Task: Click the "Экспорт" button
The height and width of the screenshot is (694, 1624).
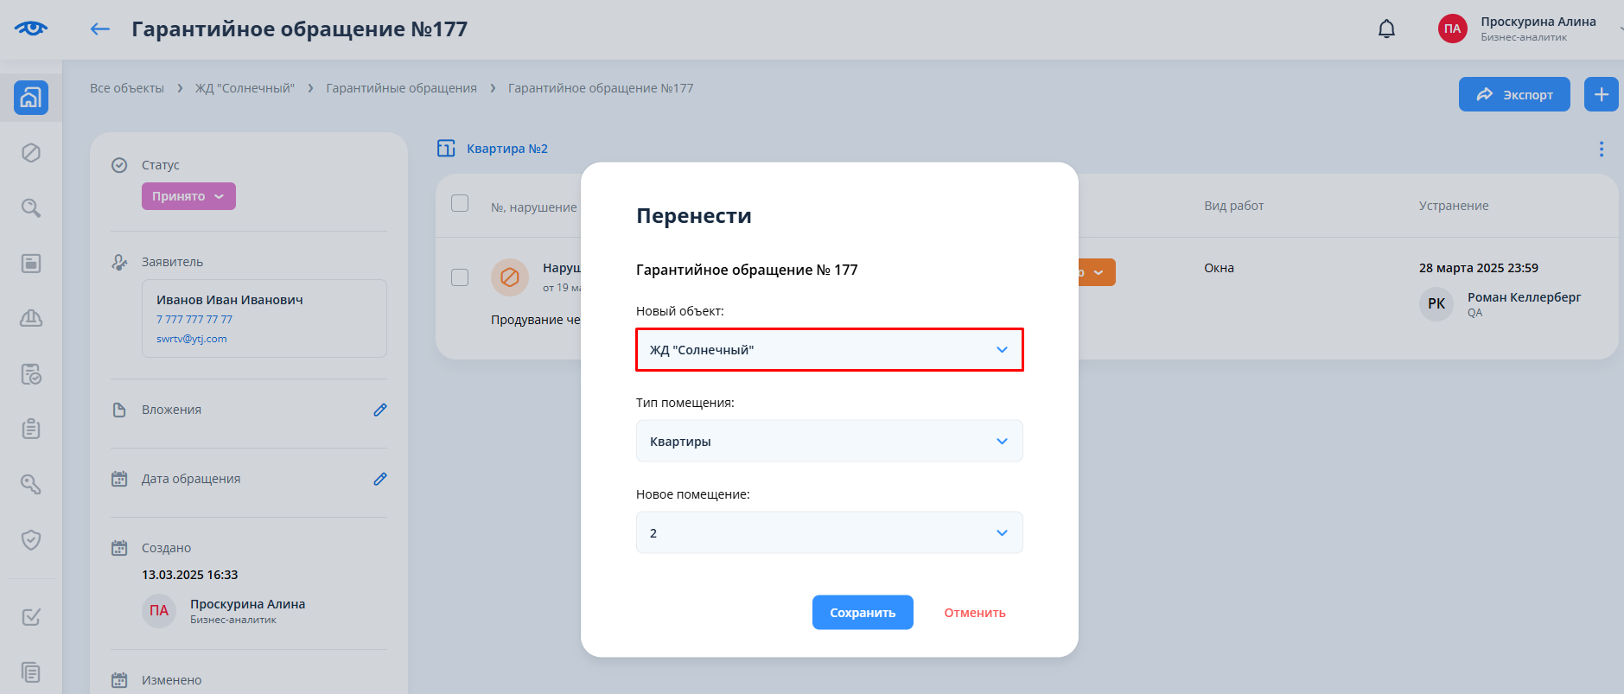Action: 1513,94
